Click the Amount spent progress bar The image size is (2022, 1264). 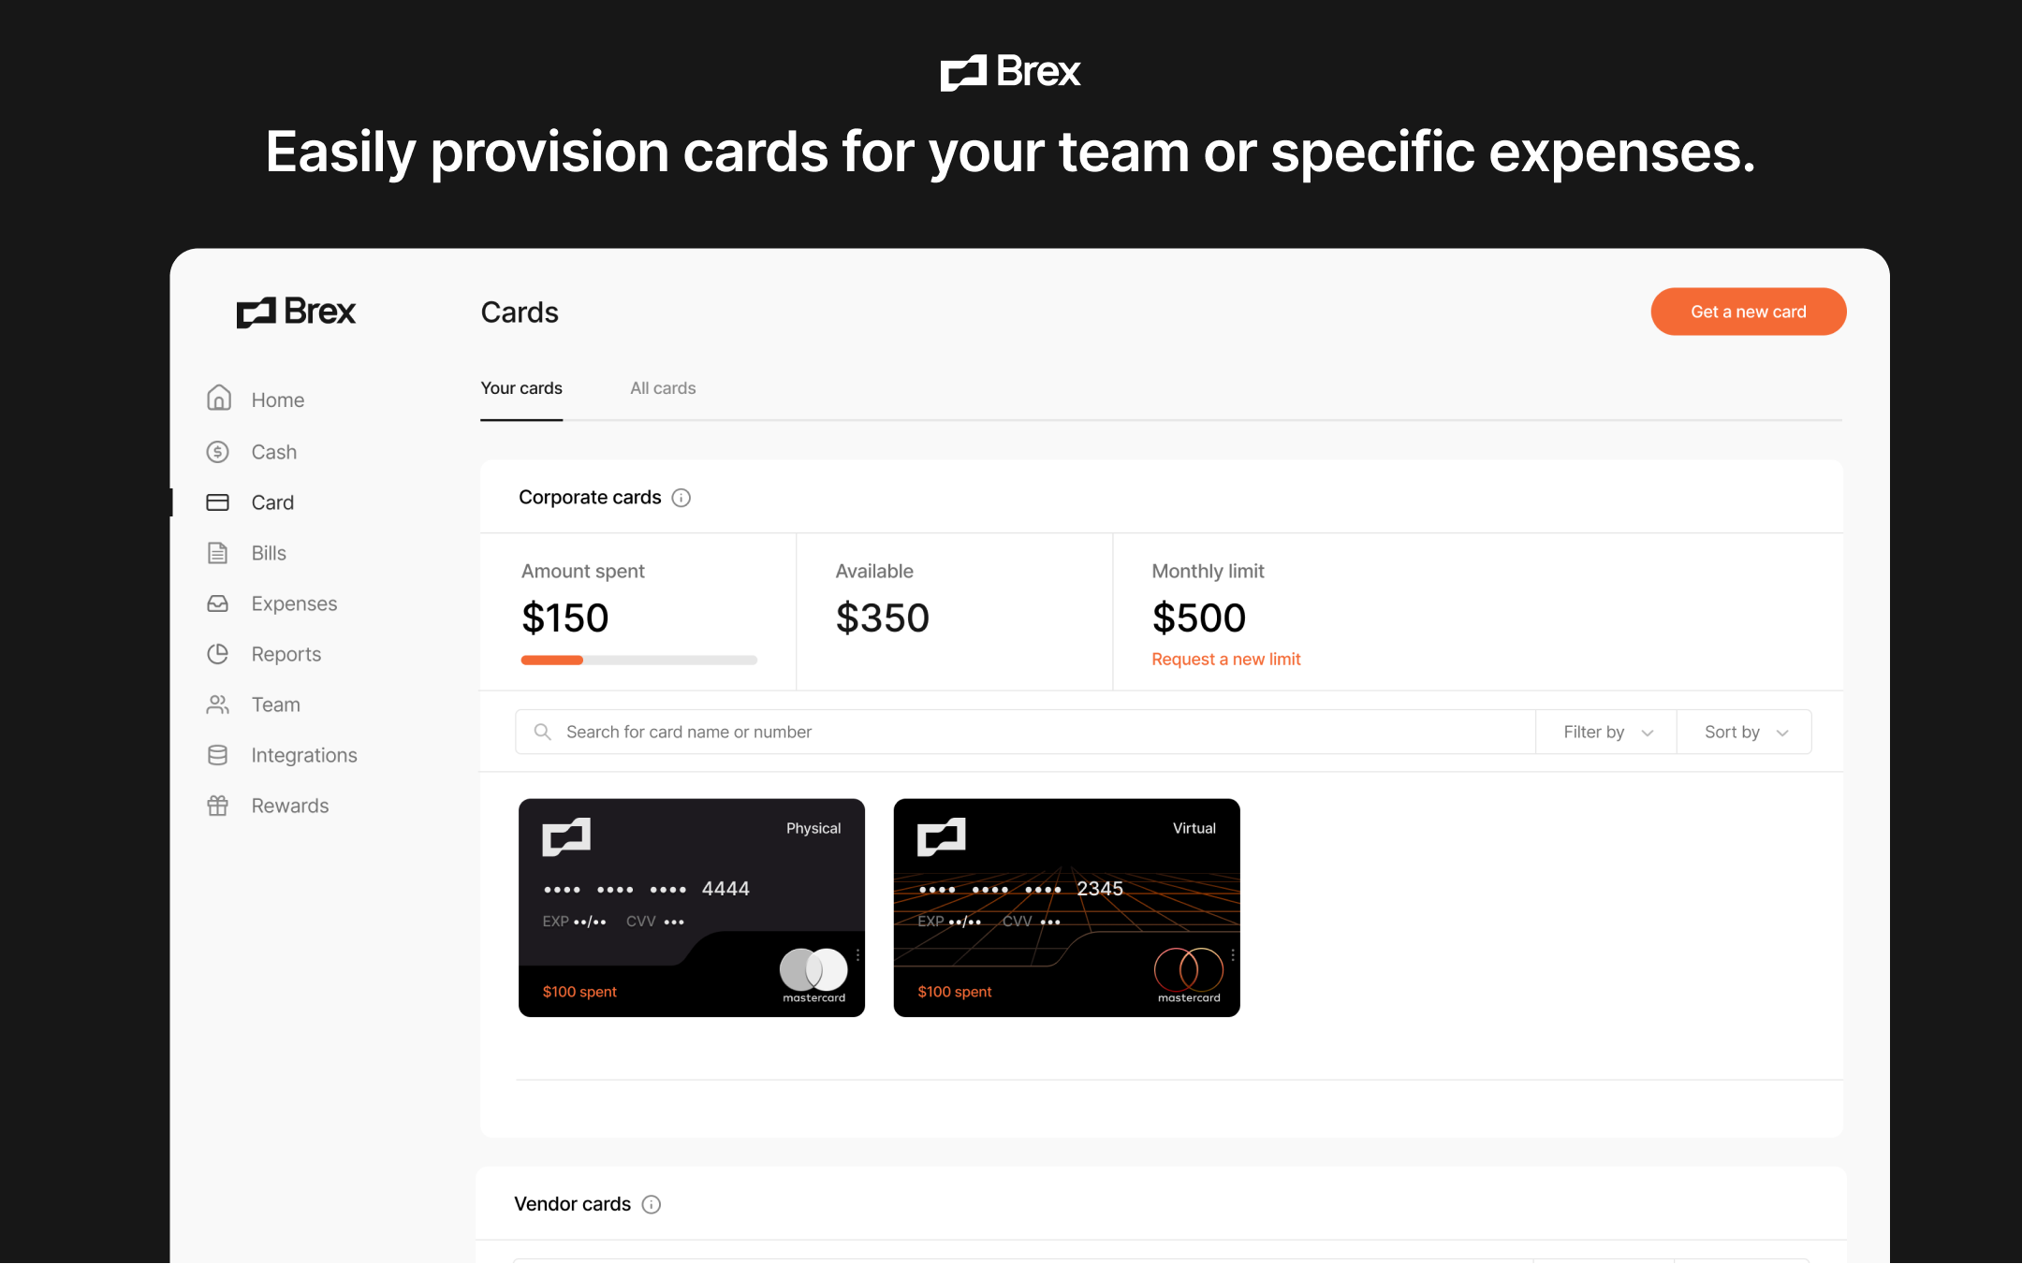[x=638, y=661]
